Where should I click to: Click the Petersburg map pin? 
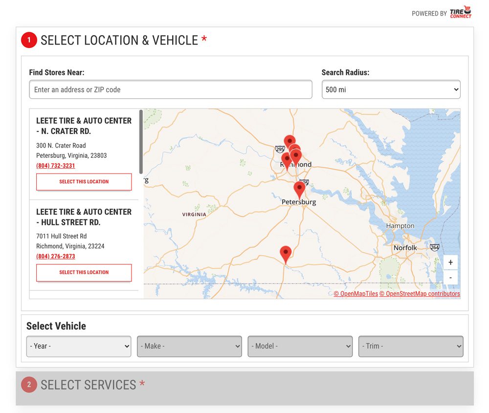pyautogui.click(x=299, y=190)
